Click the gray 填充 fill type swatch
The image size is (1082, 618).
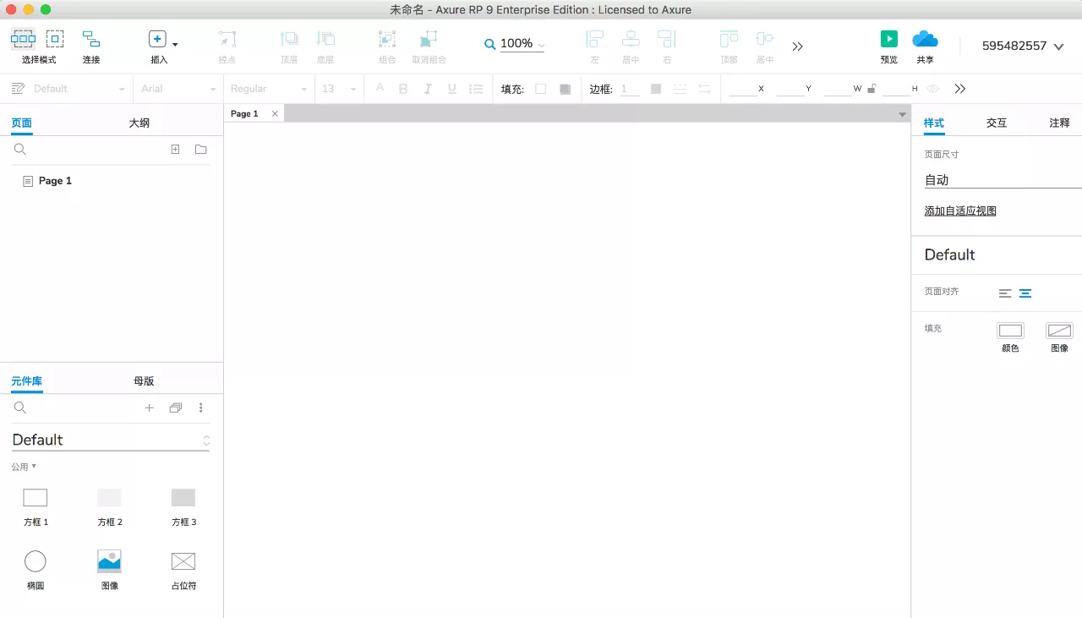pyautogui.click(x=566, y=89)
